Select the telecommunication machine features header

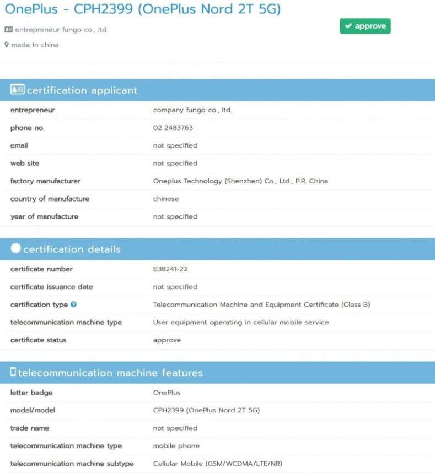click(x=217, y=373)
